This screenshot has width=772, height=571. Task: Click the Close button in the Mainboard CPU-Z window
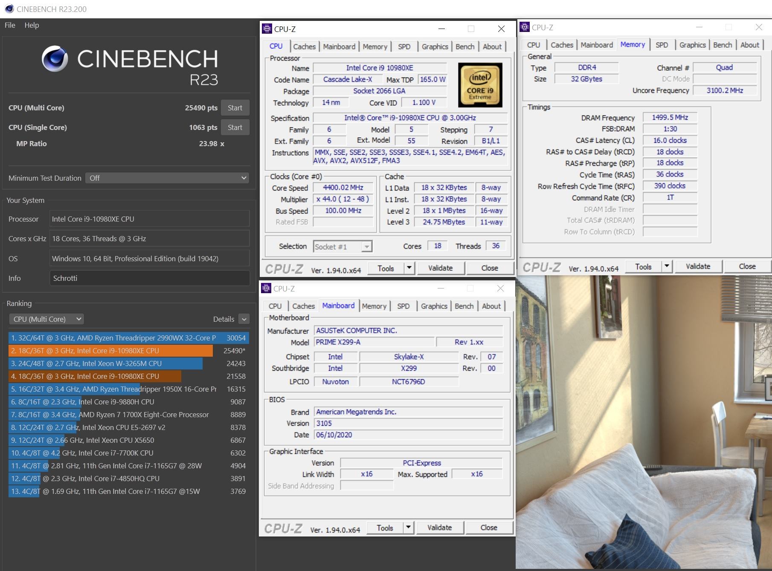tap(489, 528)
